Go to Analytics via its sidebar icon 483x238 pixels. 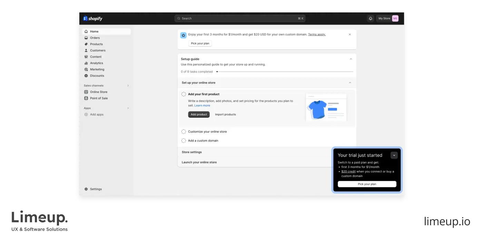point(86,63)
